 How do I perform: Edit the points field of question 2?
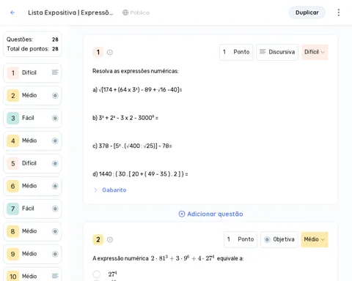click(x=241, y=239)
